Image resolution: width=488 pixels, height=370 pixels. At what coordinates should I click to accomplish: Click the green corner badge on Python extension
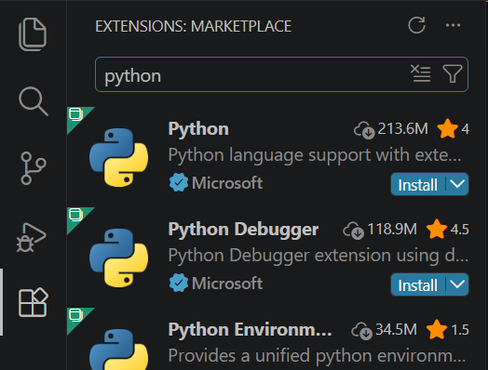tap(76, 115)
